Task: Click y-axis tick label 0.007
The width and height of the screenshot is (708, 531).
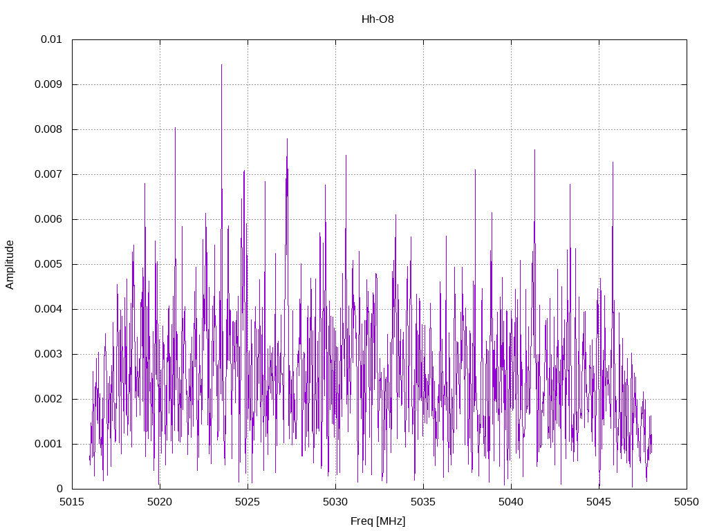Action: (48, 174)
